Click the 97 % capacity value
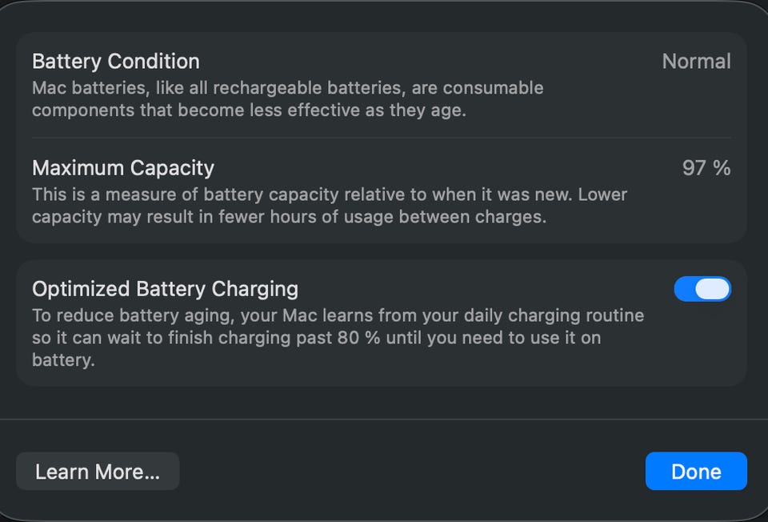The image size is (768, 522). 706,168
